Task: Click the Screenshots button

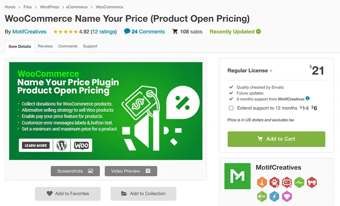Action: click(75, 171)
